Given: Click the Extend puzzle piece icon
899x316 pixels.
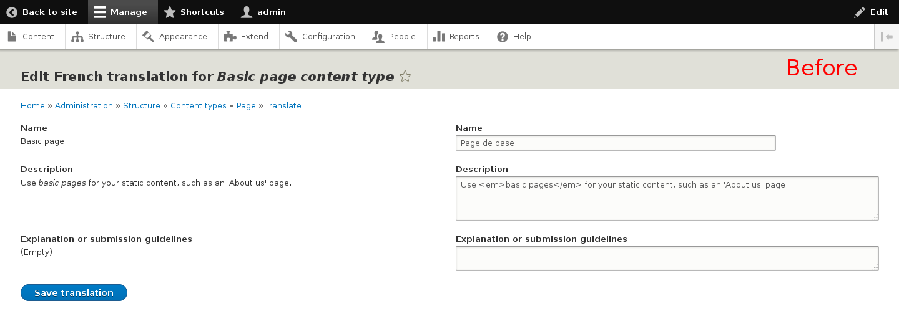Looking at the screenshot, I should [230, 37].
